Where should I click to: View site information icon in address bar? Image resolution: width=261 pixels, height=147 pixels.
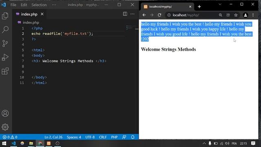click(x=169, y=15)
